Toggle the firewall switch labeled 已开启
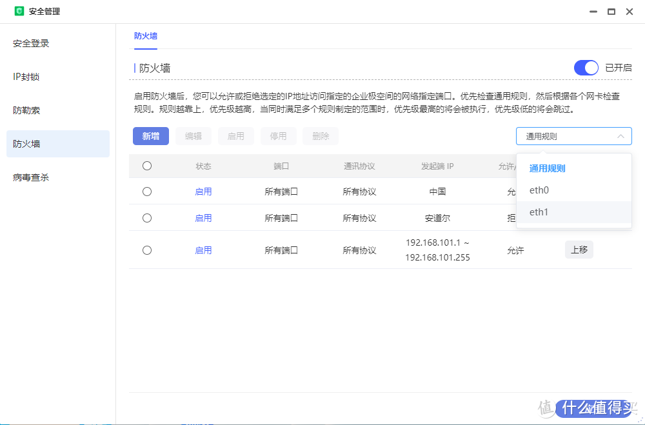This screenshot has width=645, height=425. (x=586, y=67)
